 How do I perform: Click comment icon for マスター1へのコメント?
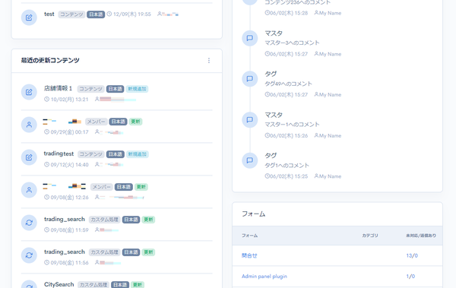[x=249, y=119]
